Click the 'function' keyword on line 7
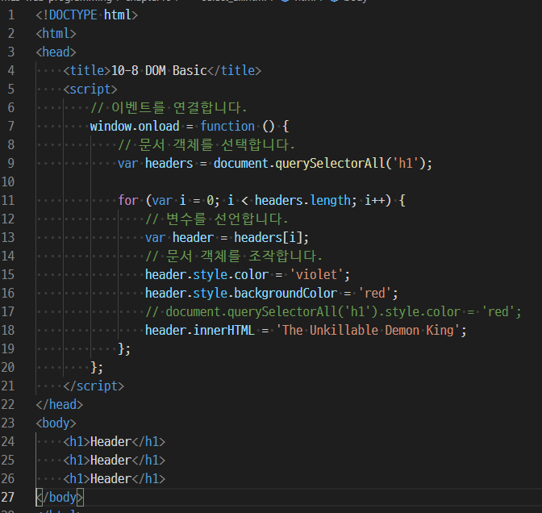The width and height of the screenshot is (542, 513). click(x=227, y=126)
